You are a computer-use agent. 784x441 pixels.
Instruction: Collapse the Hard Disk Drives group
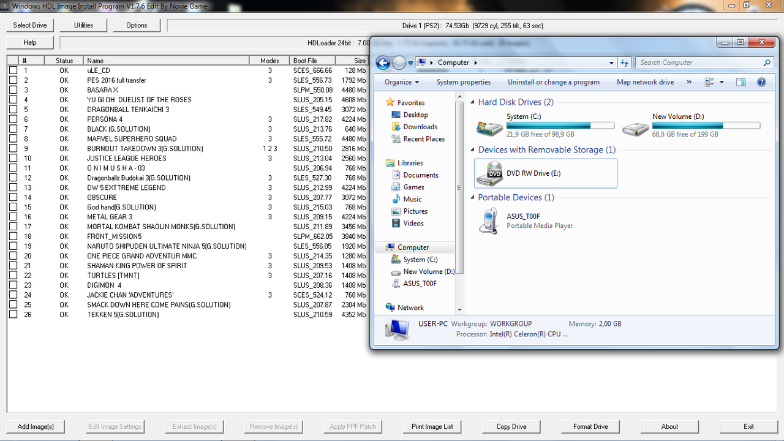click(x=472, y=102)
